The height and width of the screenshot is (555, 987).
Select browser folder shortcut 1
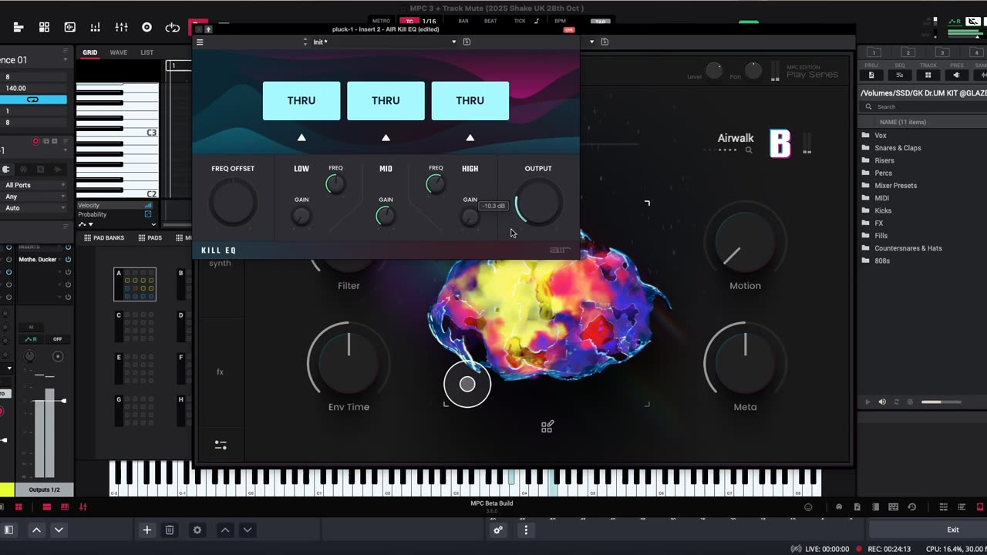[x=875, y=52]
